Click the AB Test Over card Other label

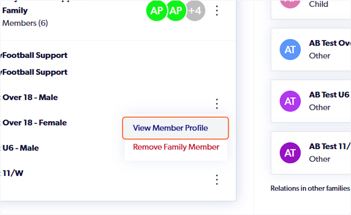[x=319, y=56]
